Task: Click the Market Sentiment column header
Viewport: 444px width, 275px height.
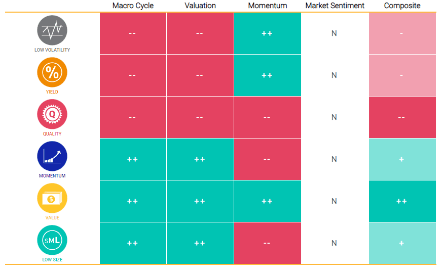Action: tap(335, 6)
